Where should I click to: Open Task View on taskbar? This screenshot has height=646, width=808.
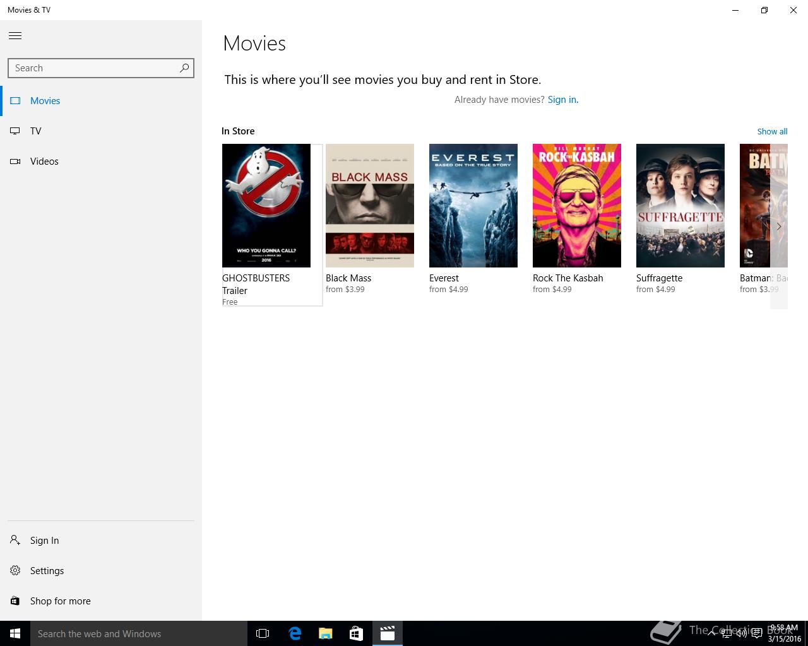pos(263,633)
